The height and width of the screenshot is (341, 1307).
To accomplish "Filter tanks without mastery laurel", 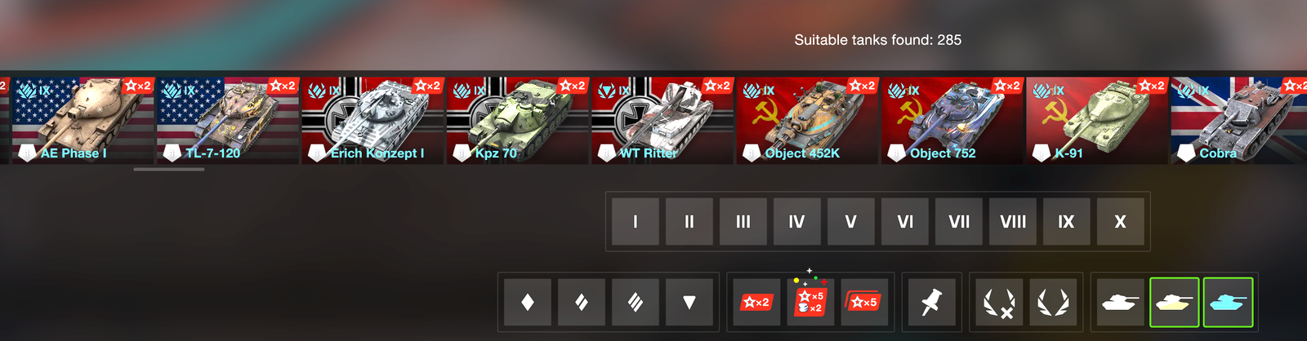I will click(999, 303).
